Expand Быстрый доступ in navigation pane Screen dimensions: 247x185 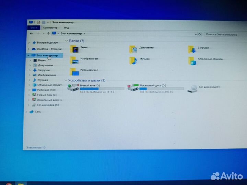[29, 43]
